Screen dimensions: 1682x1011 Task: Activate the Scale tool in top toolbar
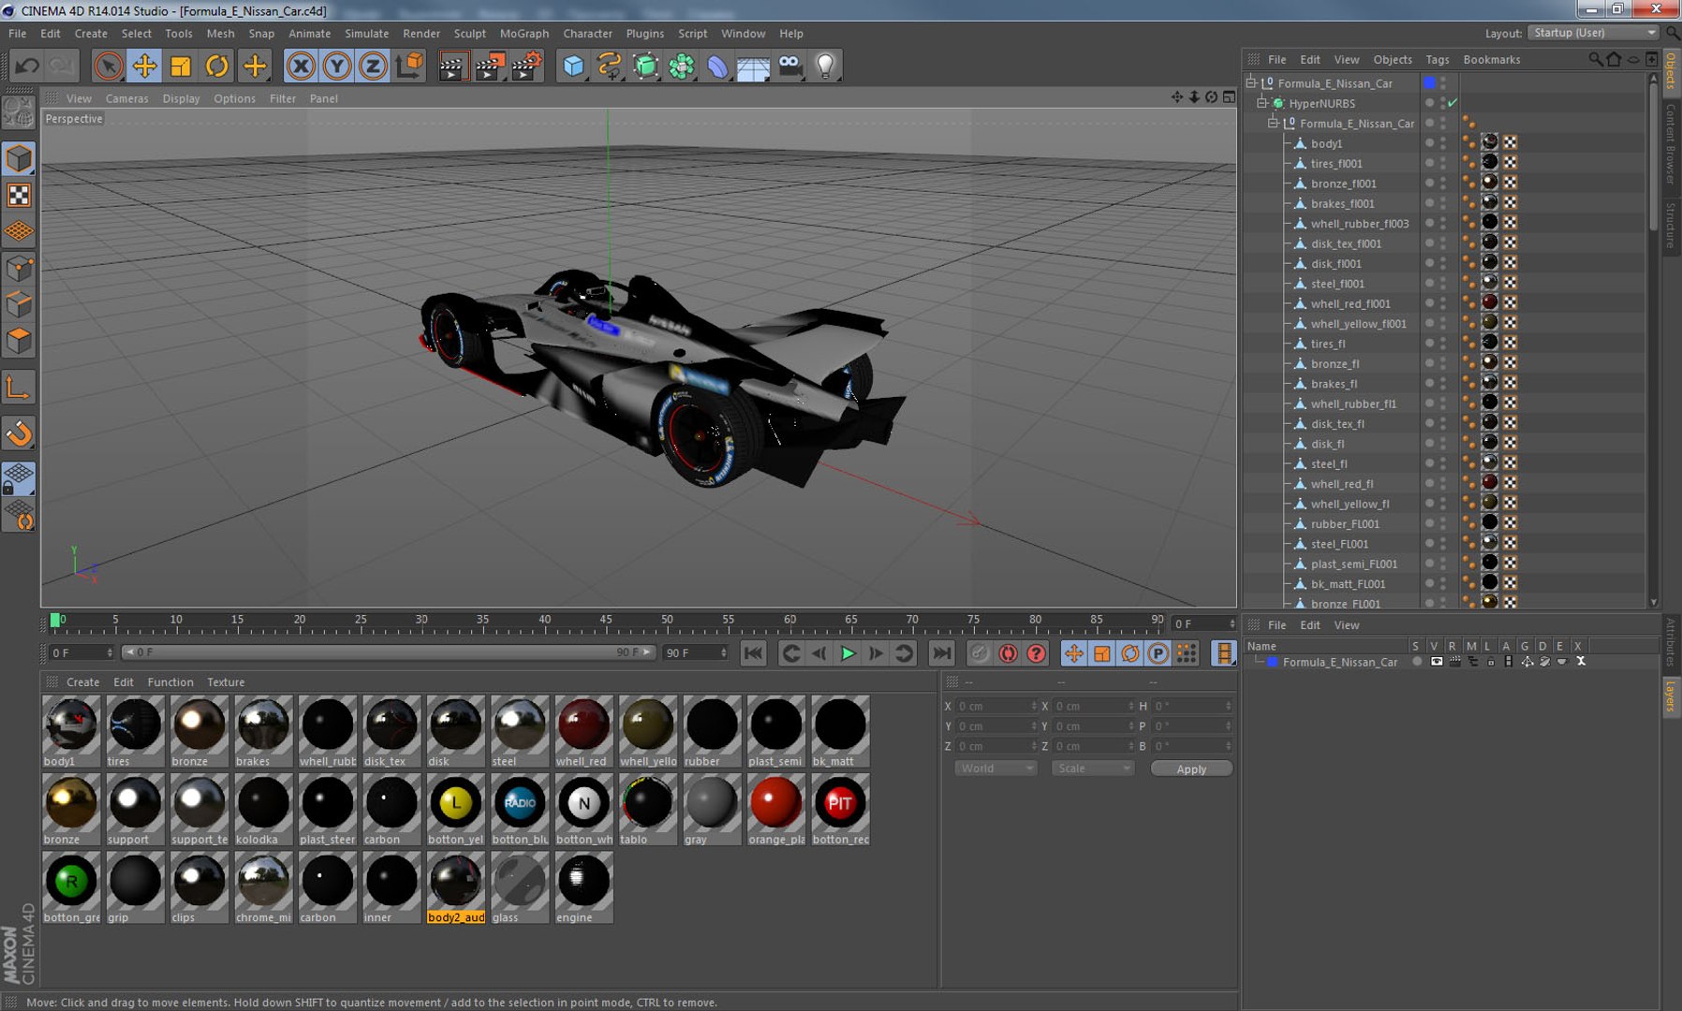point(181,66)
